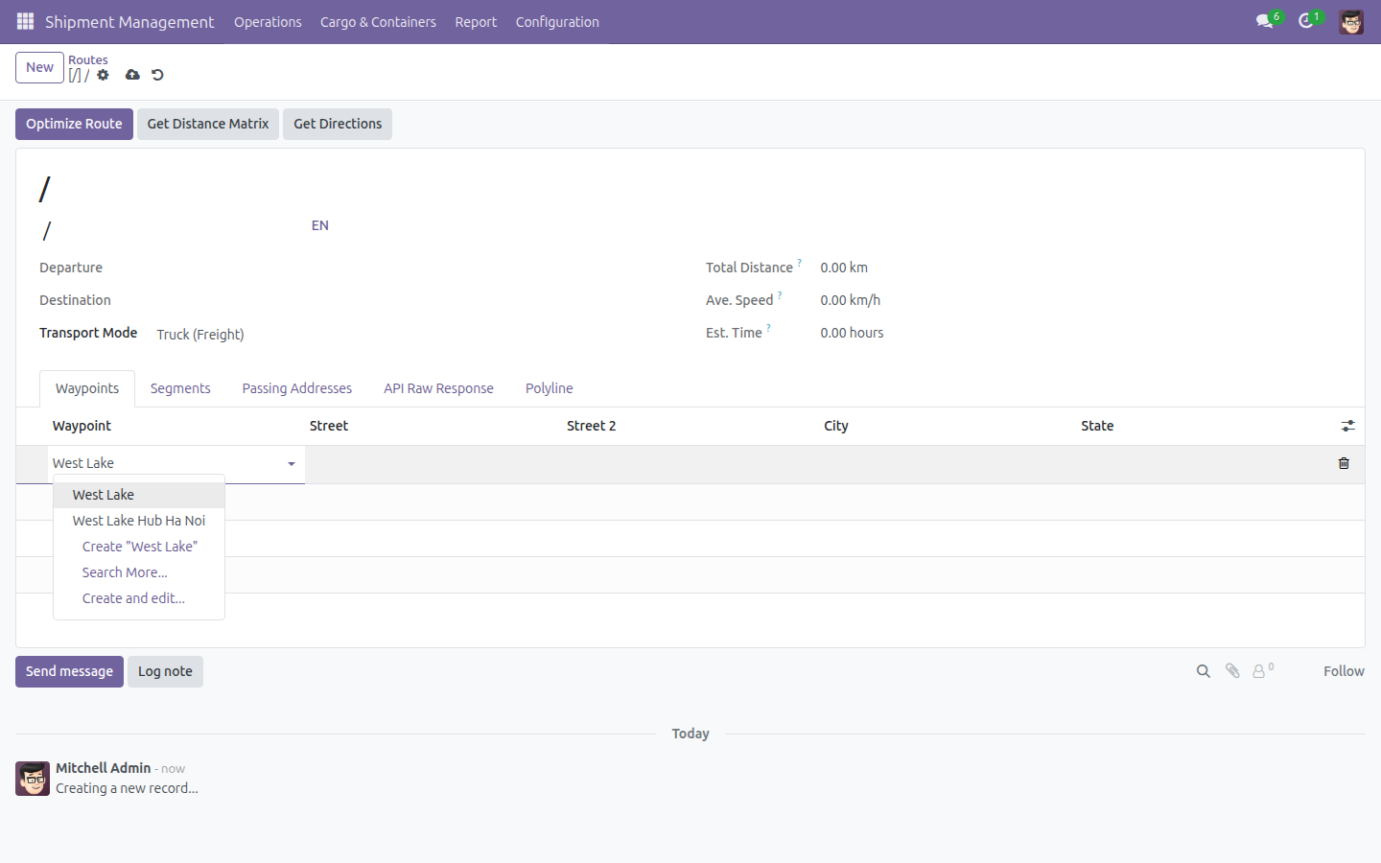Select "West Lake Hub Ha Noi" option
The image size is (1381, 863).
pos(139,521)
